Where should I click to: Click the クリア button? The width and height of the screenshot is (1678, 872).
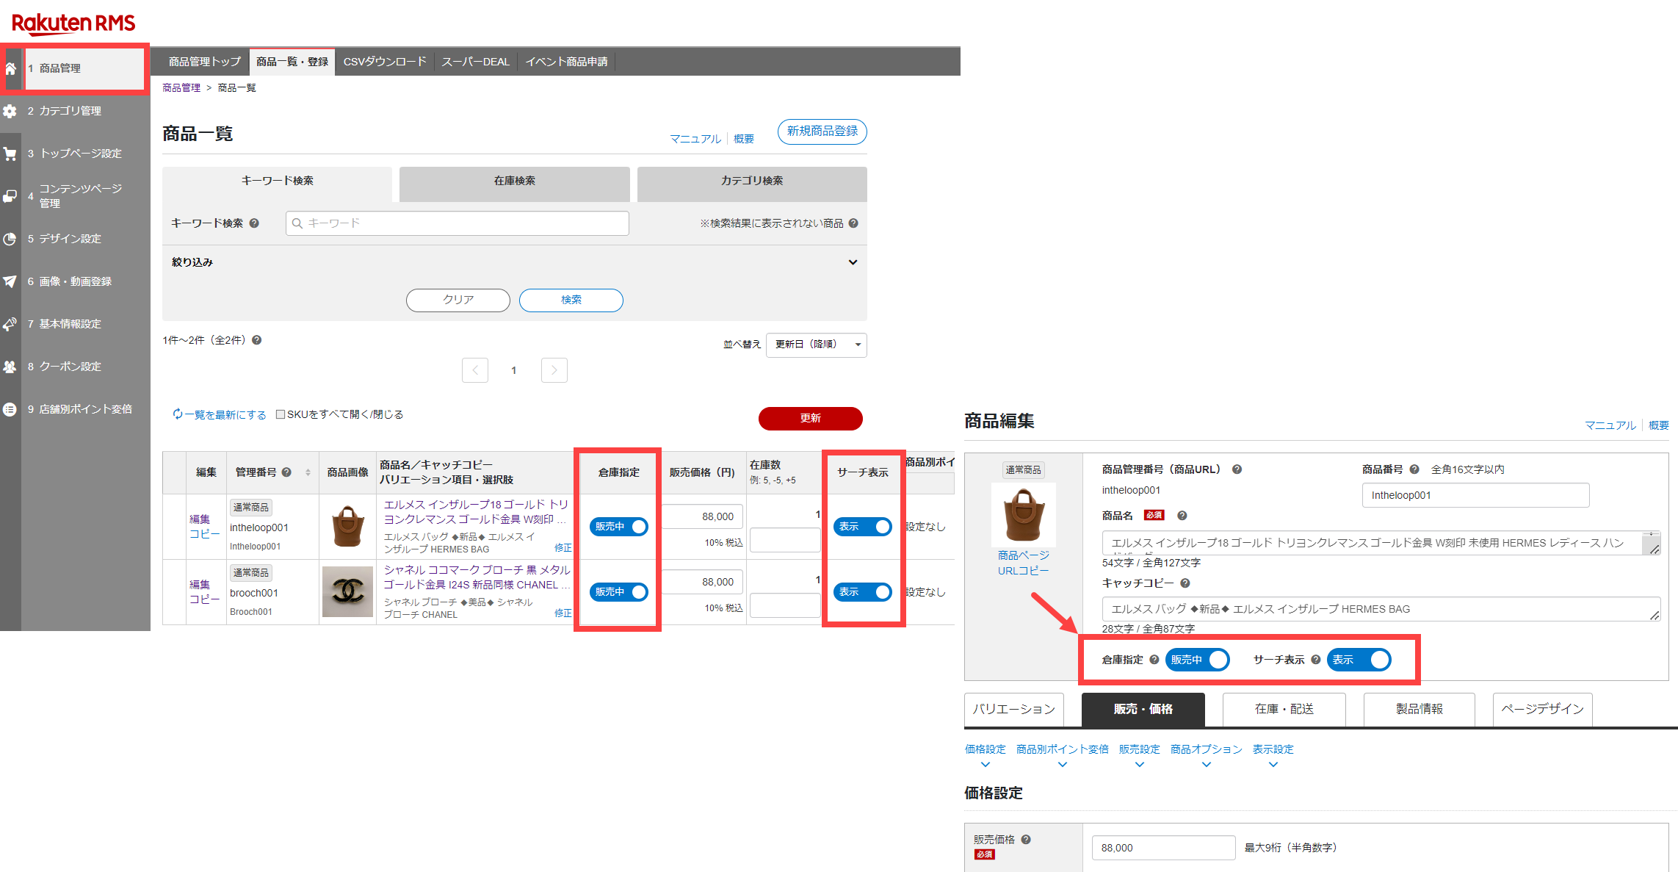coord(458,300)
